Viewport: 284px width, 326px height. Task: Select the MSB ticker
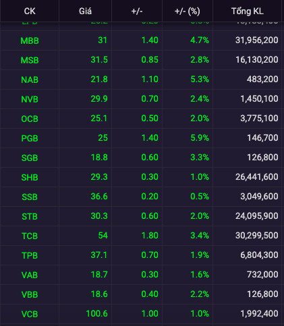[30, 60]
